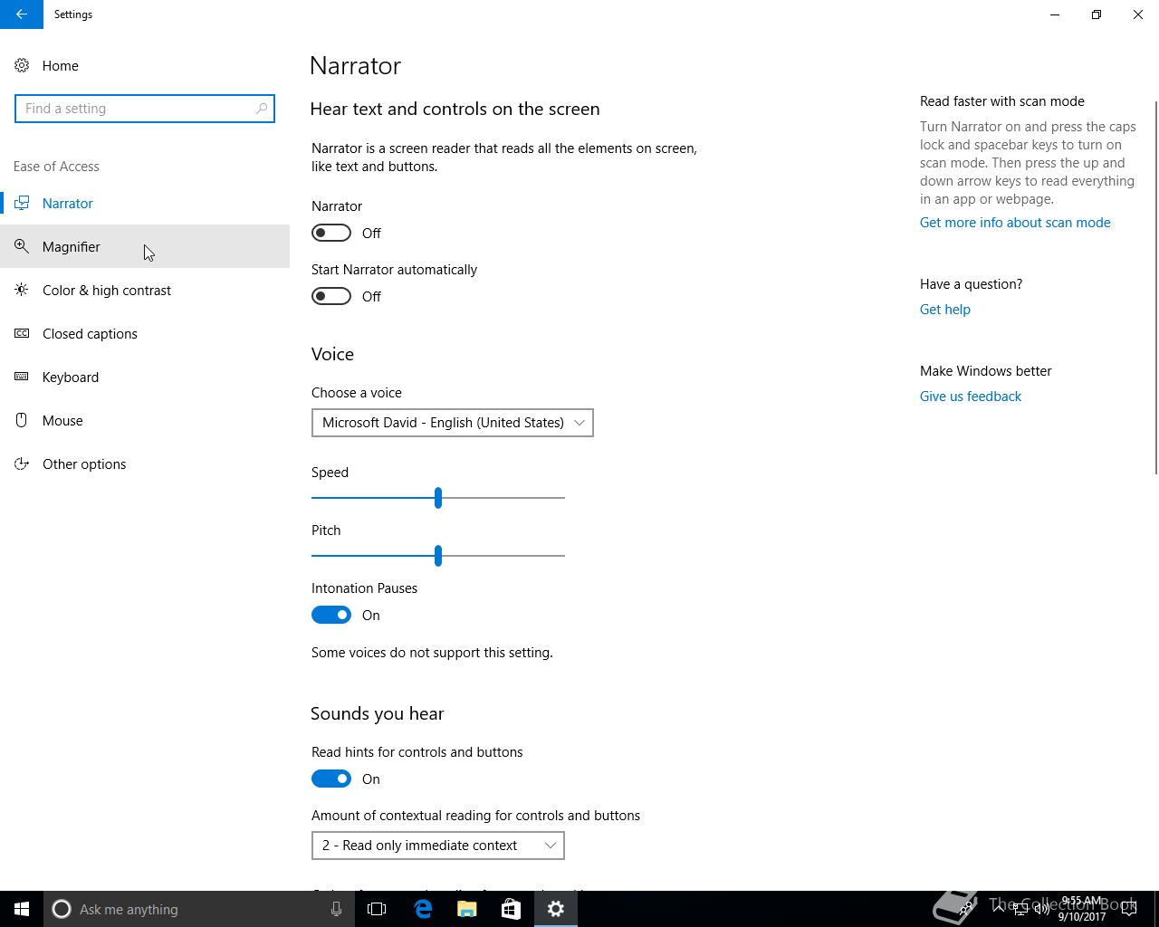Screen dimensions: 1159x927
Task: Click the 'Voice' section heading
Action: click(332, 354)
